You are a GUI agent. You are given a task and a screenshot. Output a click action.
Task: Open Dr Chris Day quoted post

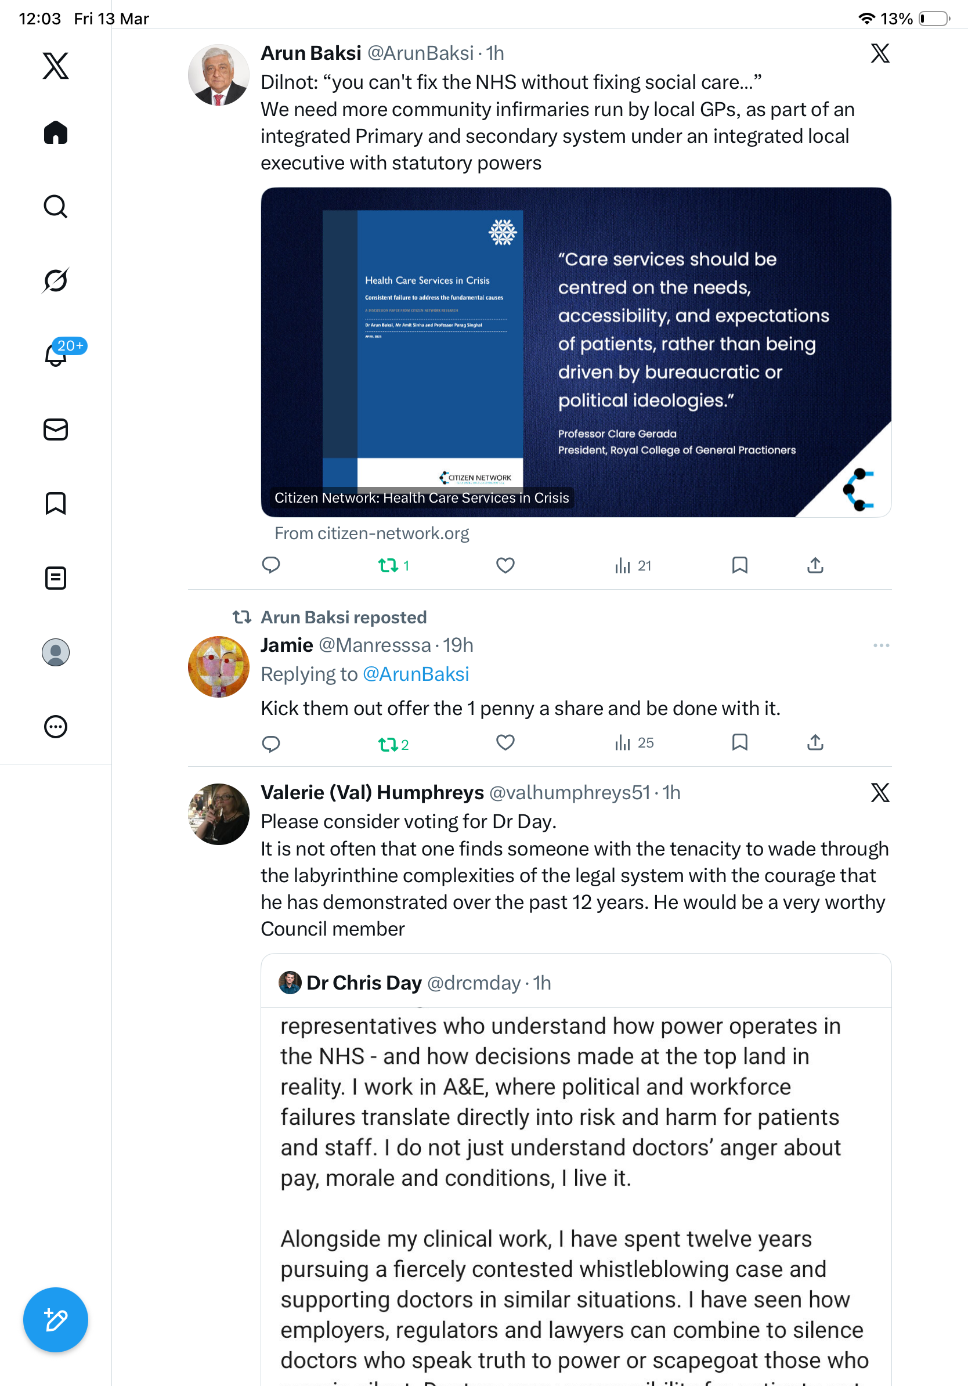[576, 1170]
